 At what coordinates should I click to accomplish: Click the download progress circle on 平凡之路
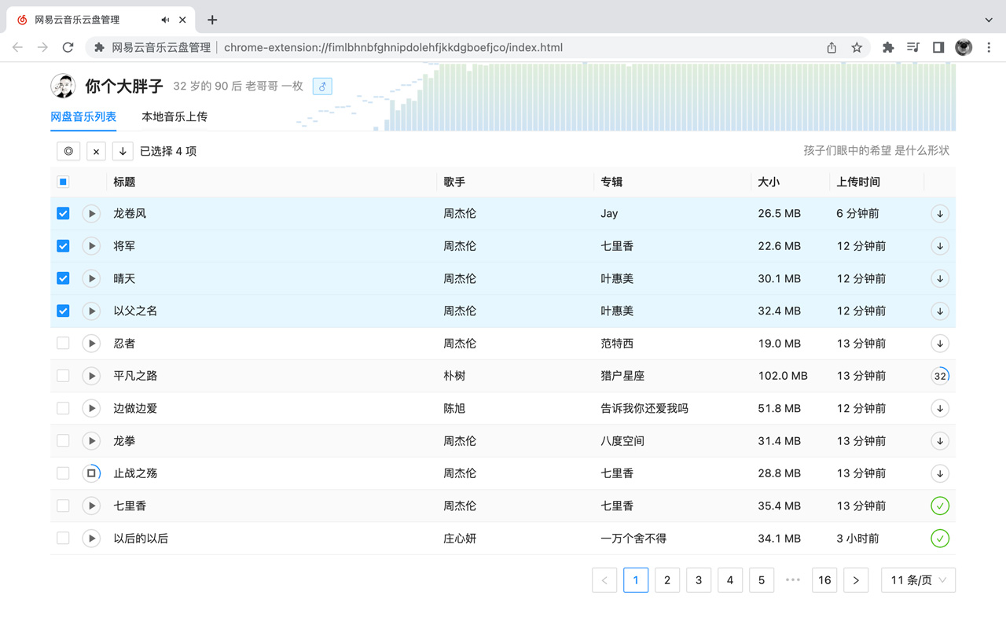coord(940,376)
